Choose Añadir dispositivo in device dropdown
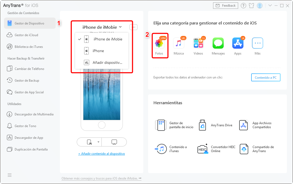 coord(107,63)
